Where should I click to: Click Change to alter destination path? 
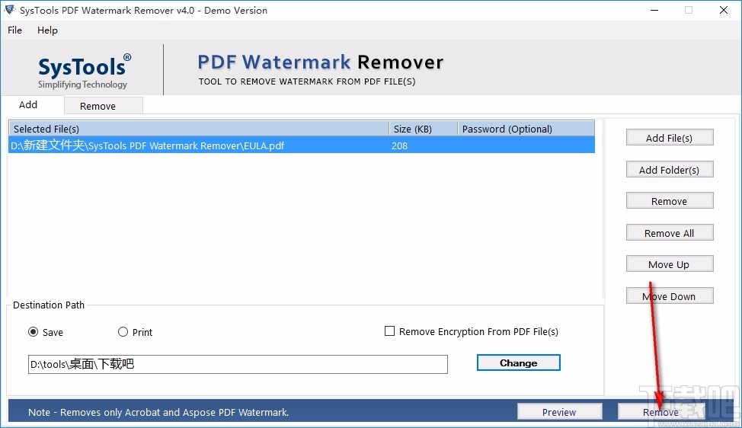[518, 363]
